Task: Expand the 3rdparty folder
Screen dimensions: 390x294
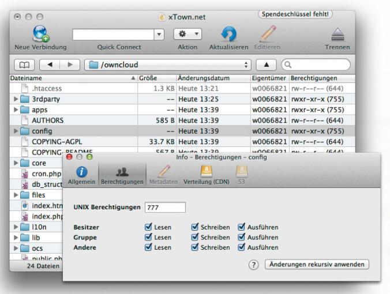Action: tap(16, 99)
